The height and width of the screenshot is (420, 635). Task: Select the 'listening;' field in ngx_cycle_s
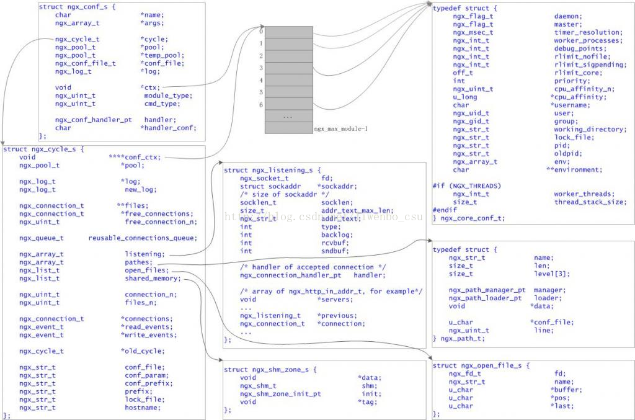(145, 254)
